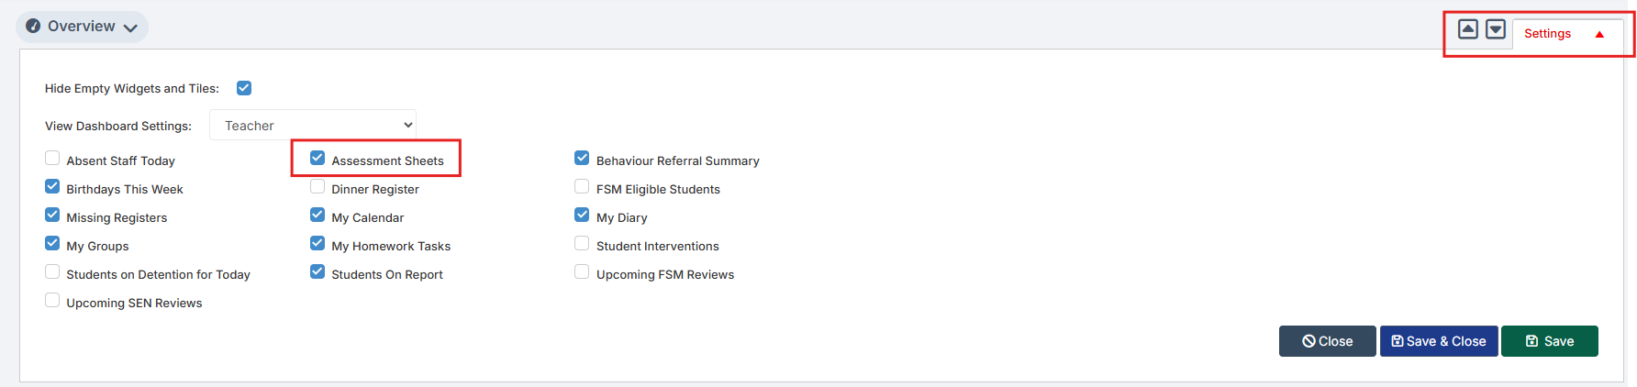Uncheck Hide Empty Widgets and Tiles

pyautogui.click(x=244, y=88)
